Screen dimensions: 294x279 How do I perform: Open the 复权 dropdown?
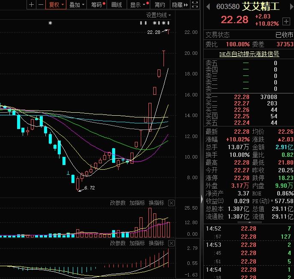(x=56, y=5)
